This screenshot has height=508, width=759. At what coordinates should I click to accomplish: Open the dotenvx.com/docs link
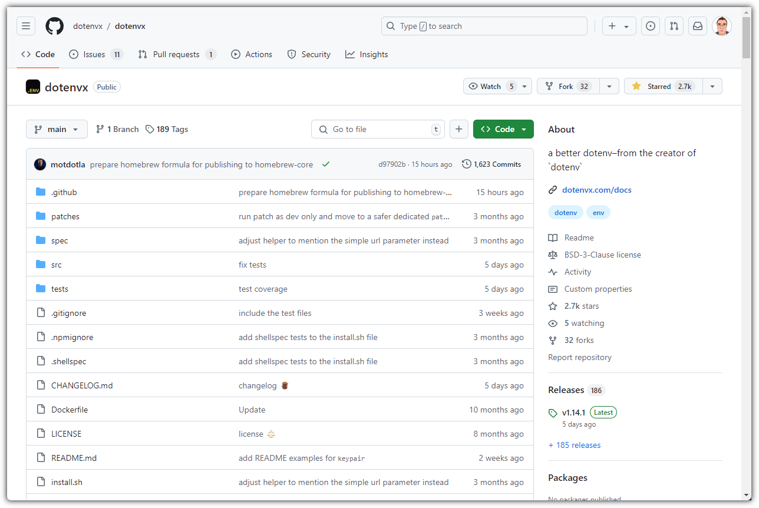point(597,190)
